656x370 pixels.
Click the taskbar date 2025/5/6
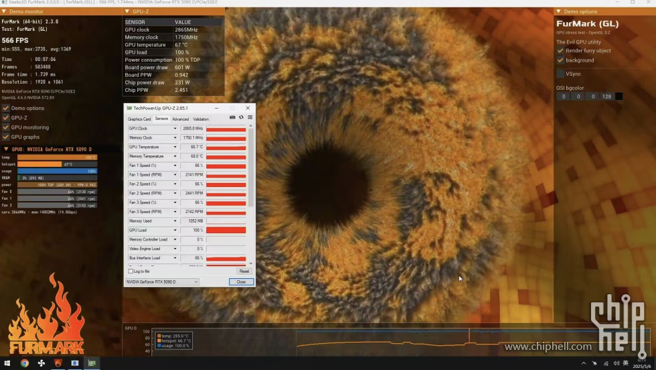coord(641,366)
